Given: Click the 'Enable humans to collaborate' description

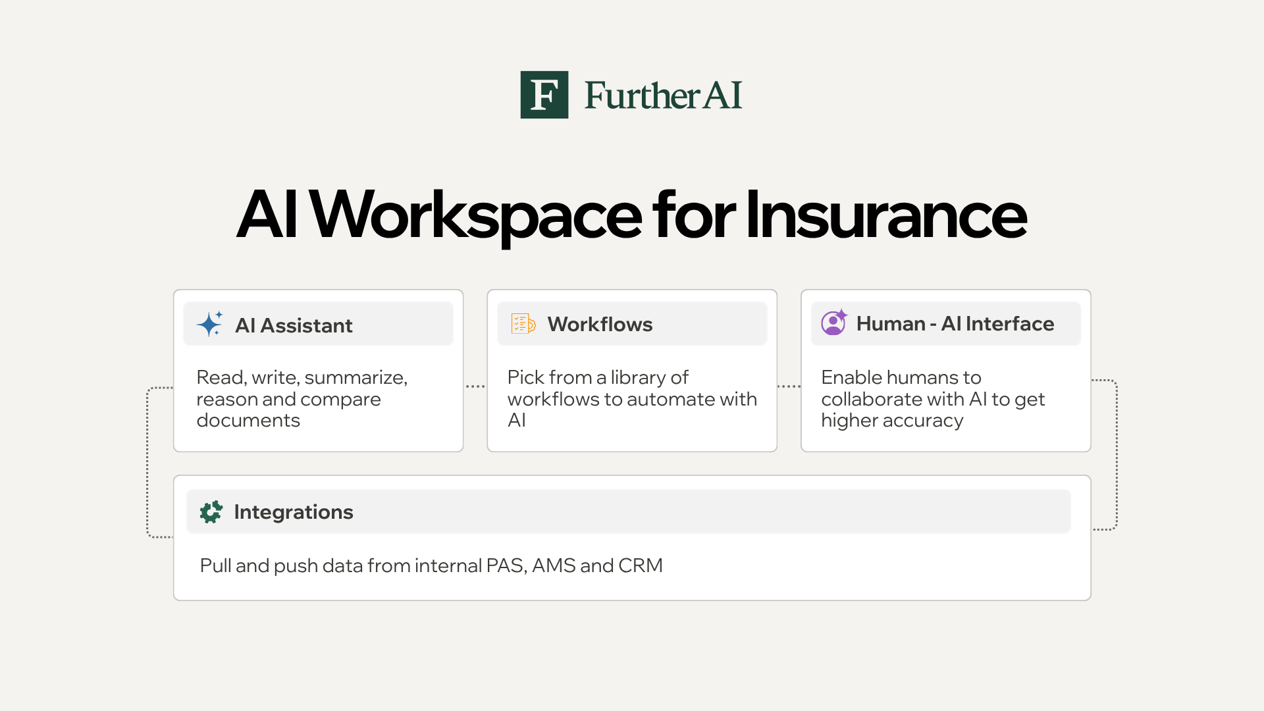Looking at the screenshot, I should point(932,399).
